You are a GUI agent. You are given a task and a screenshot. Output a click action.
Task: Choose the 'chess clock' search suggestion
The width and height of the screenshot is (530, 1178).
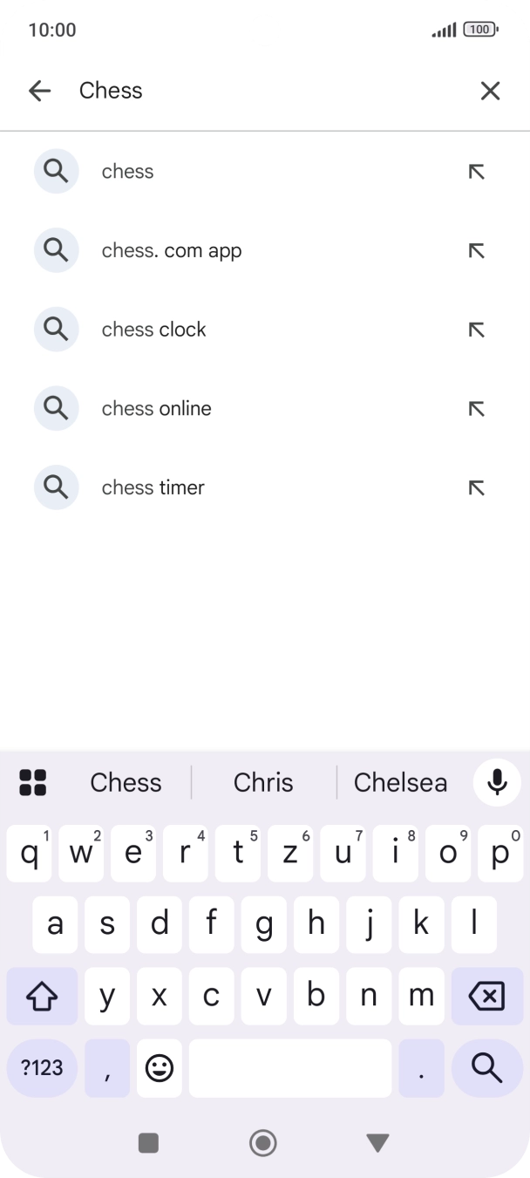pos(154,330)
